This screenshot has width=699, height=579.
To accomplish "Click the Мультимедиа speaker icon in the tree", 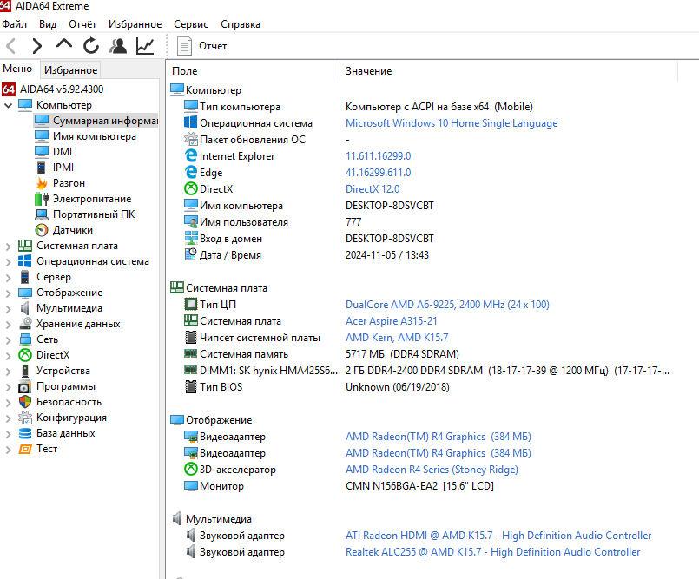I will [x=25, y=308].
